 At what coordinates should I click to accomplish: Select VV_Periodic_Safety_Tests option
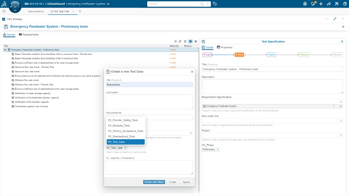(126, 120)
